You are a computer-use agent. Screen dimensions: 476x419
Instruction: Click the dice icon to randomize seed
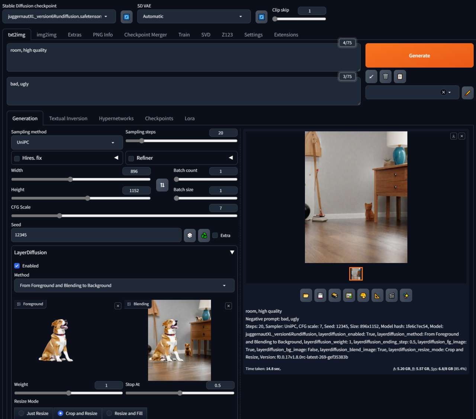coord(190,235)
